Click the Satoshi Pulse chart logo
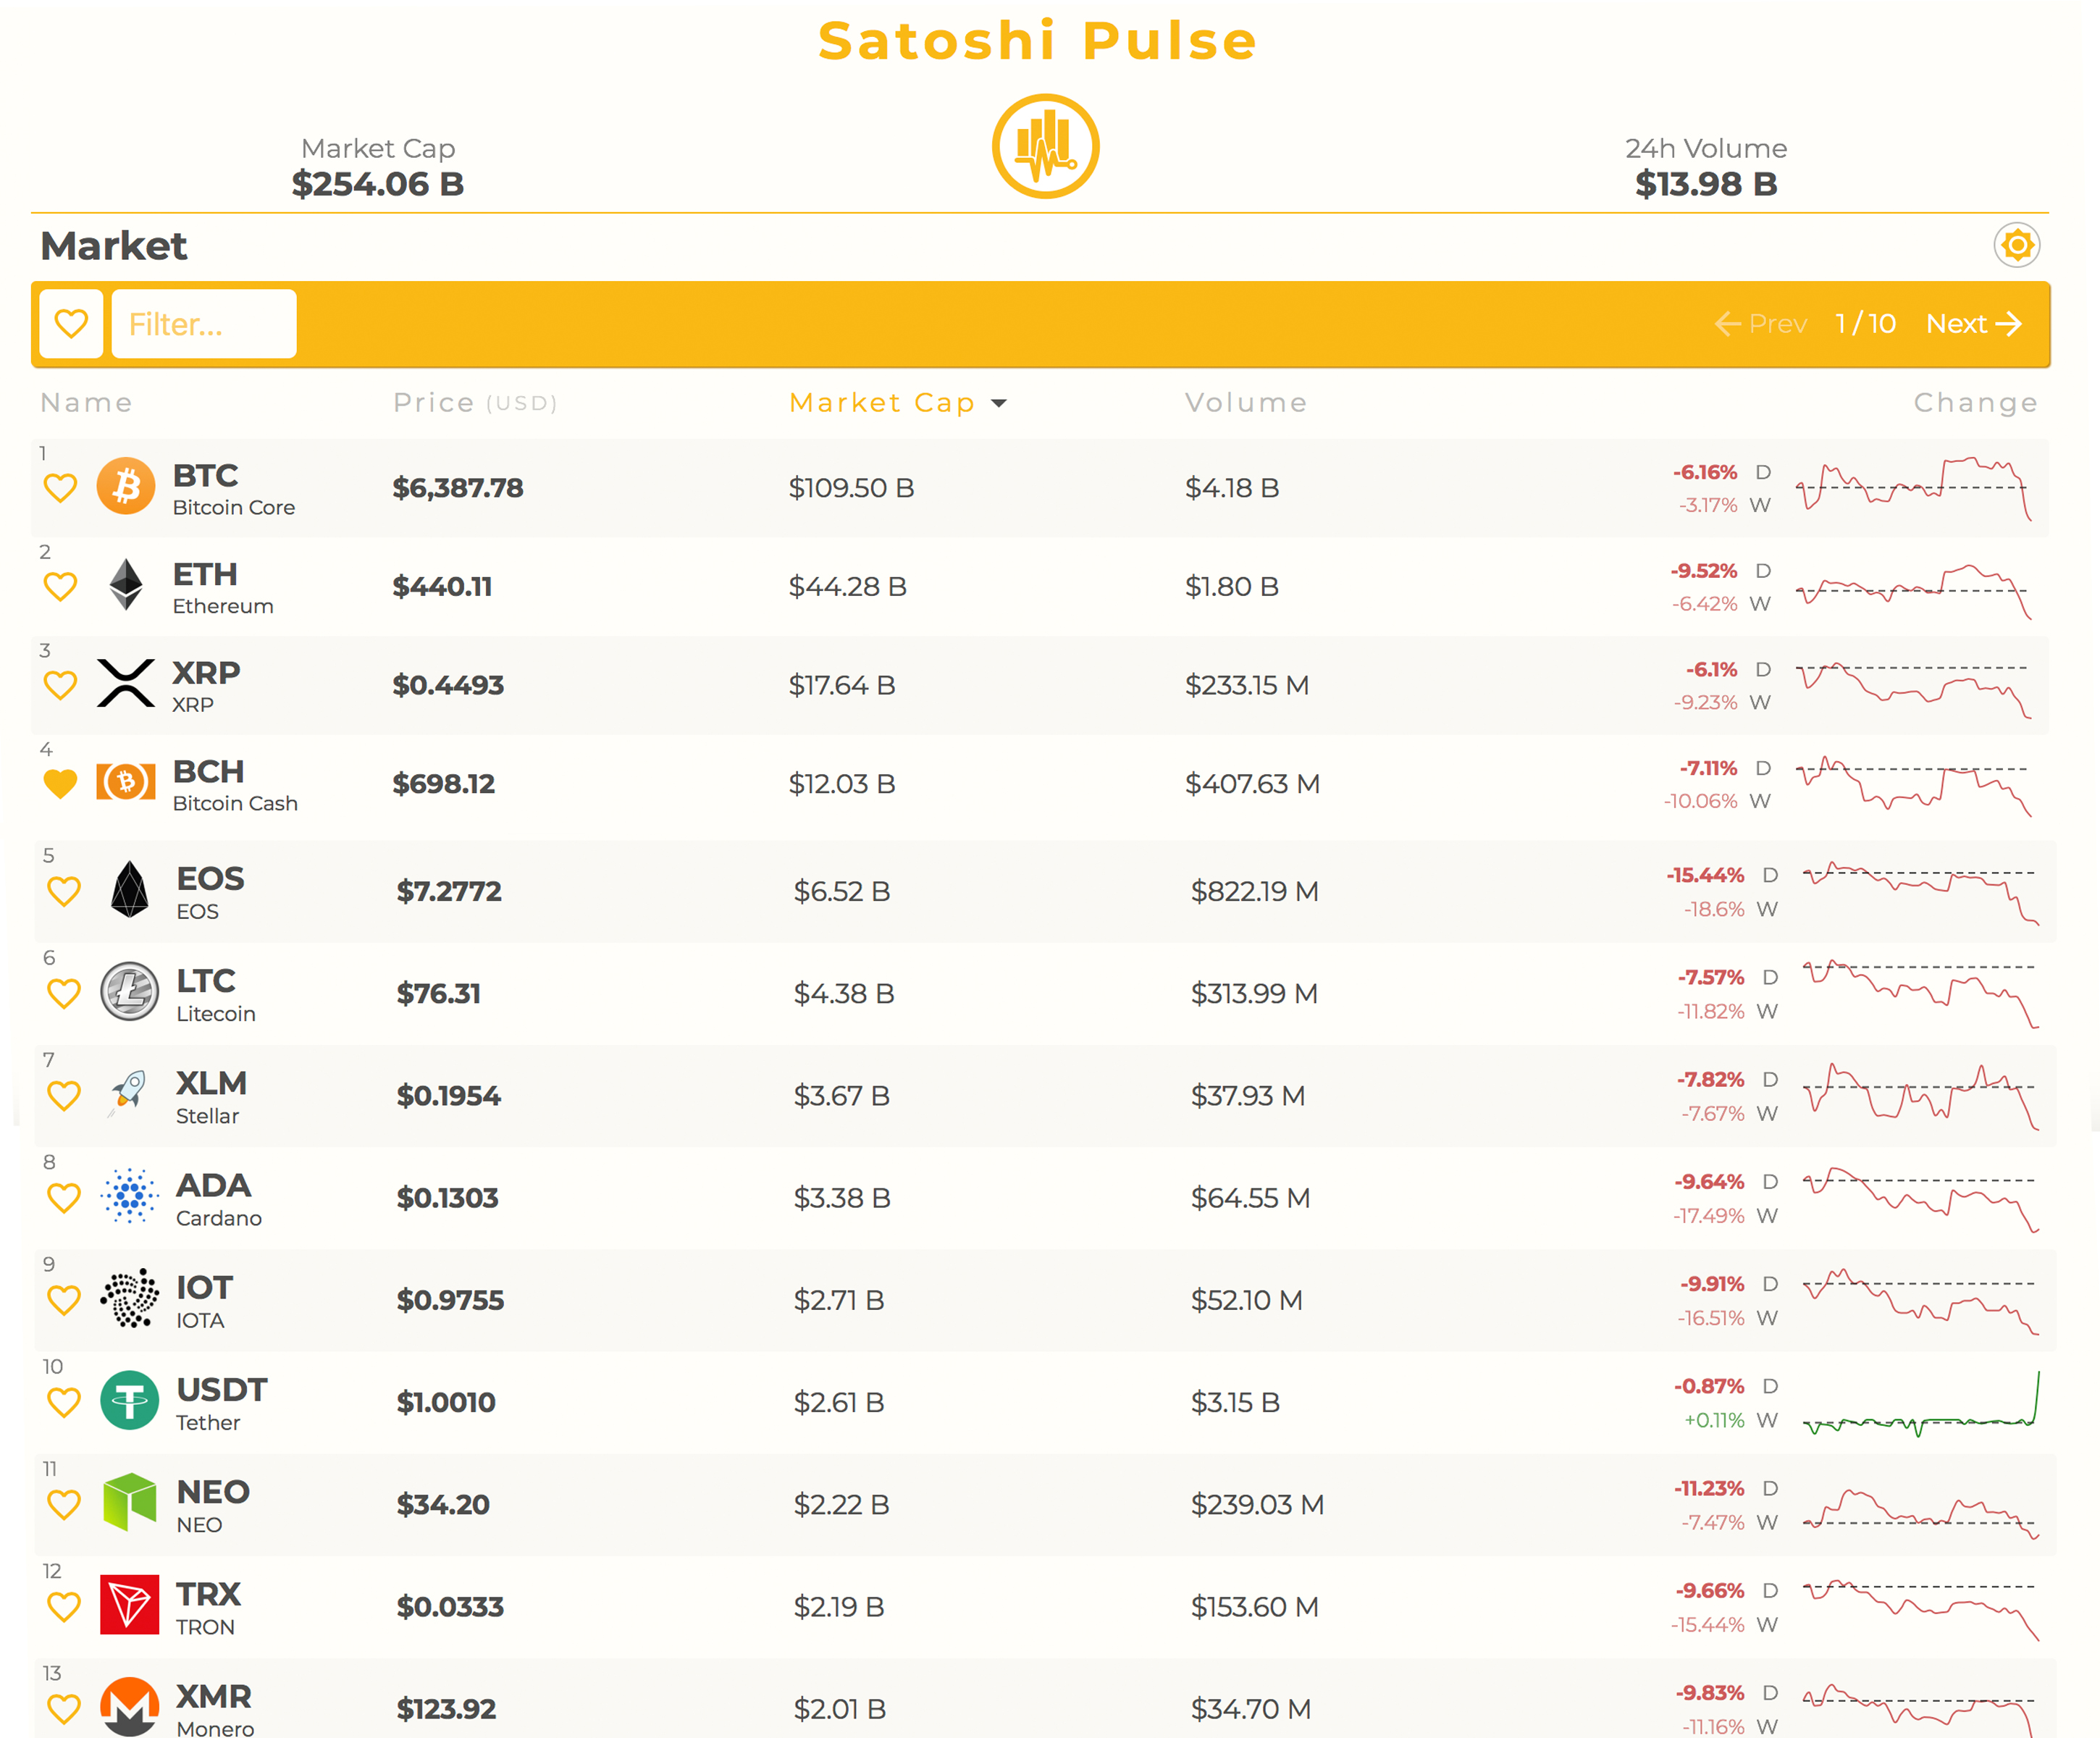2100x1738 pixels. click(1045, 146)
